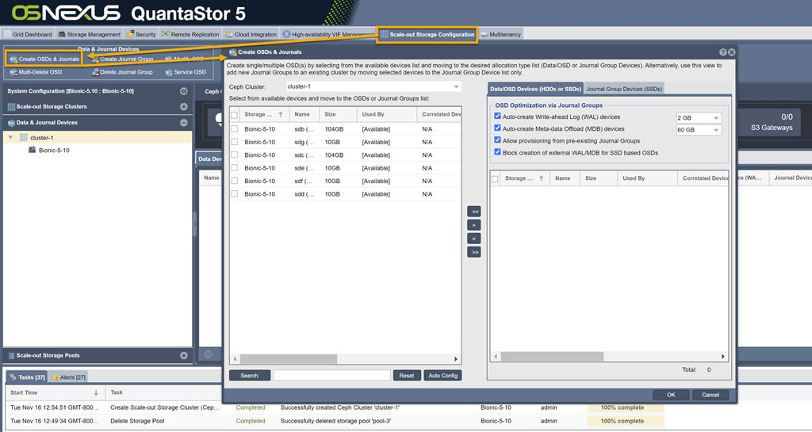This screenshot has height=432, width=812.
Task: Click the OK button
Action: (671, 395)
